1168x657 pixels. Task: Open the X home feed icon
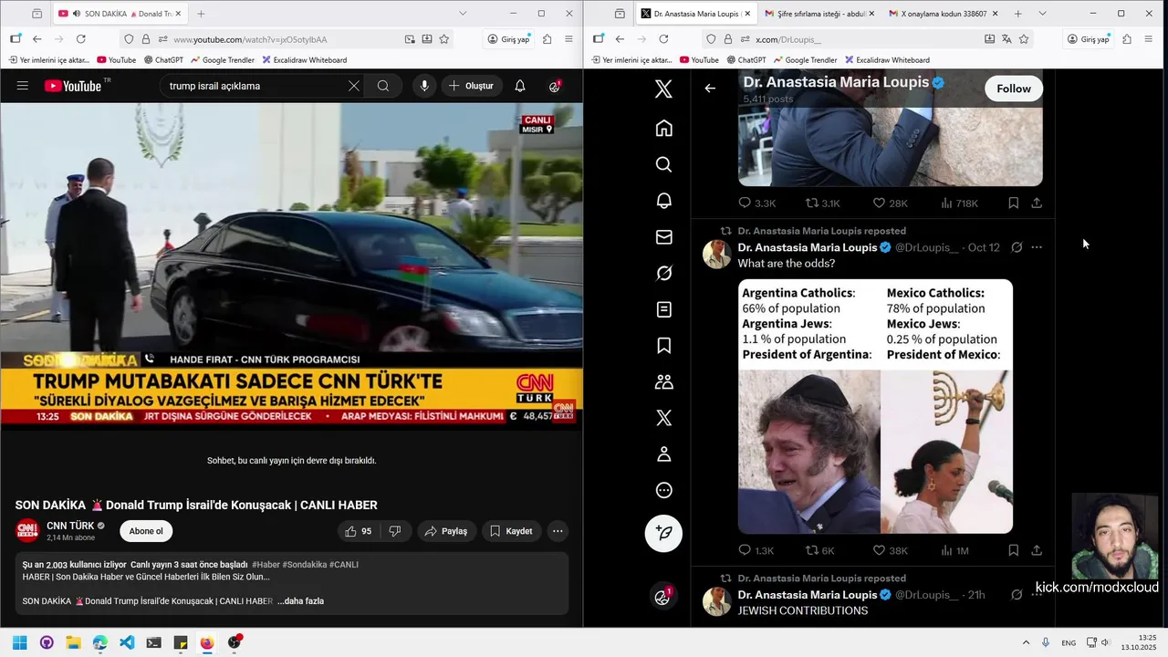pyautogui.click(x=663, y=128)
